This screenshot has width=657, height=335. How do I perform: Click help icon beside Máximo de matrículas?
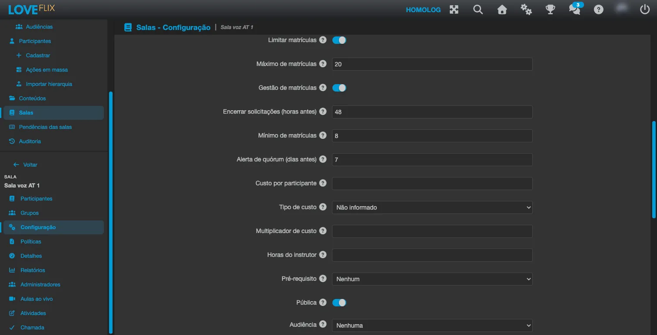click(323, 64)
